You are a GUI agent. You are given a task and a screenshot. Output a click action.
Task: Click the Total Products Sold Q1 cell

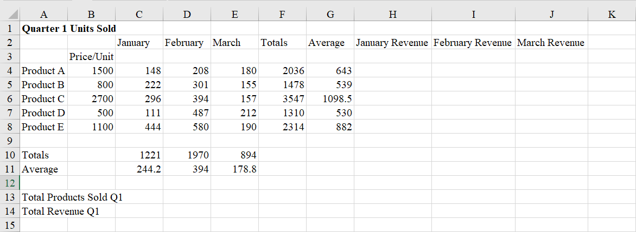[x=43, y=197]
